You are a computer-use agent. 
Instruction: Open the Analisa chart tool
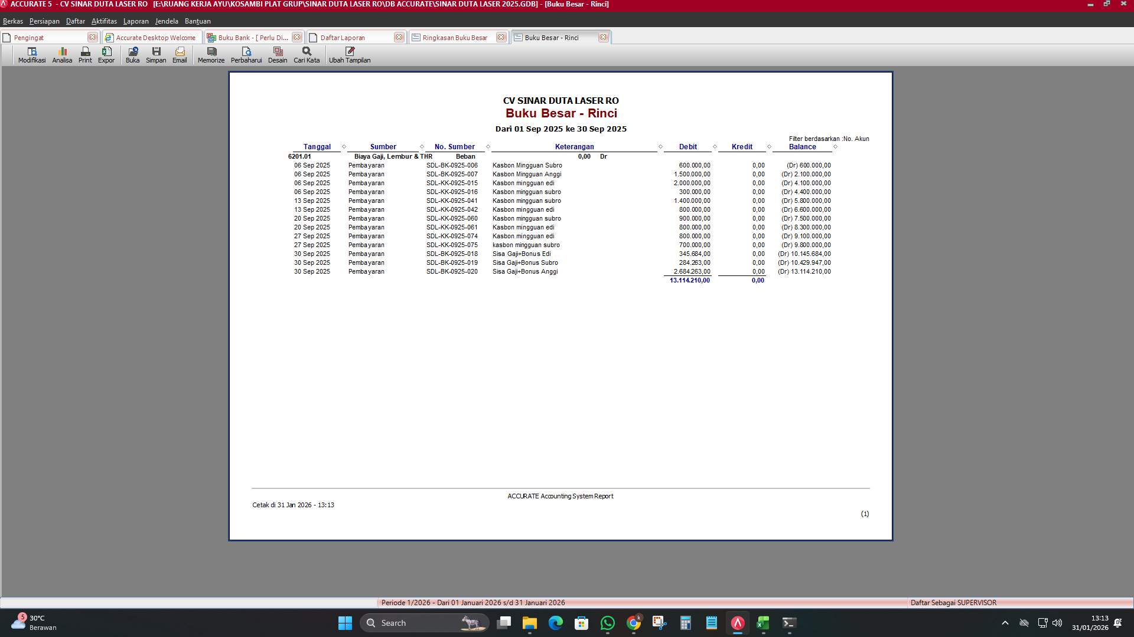pos(61,54)
